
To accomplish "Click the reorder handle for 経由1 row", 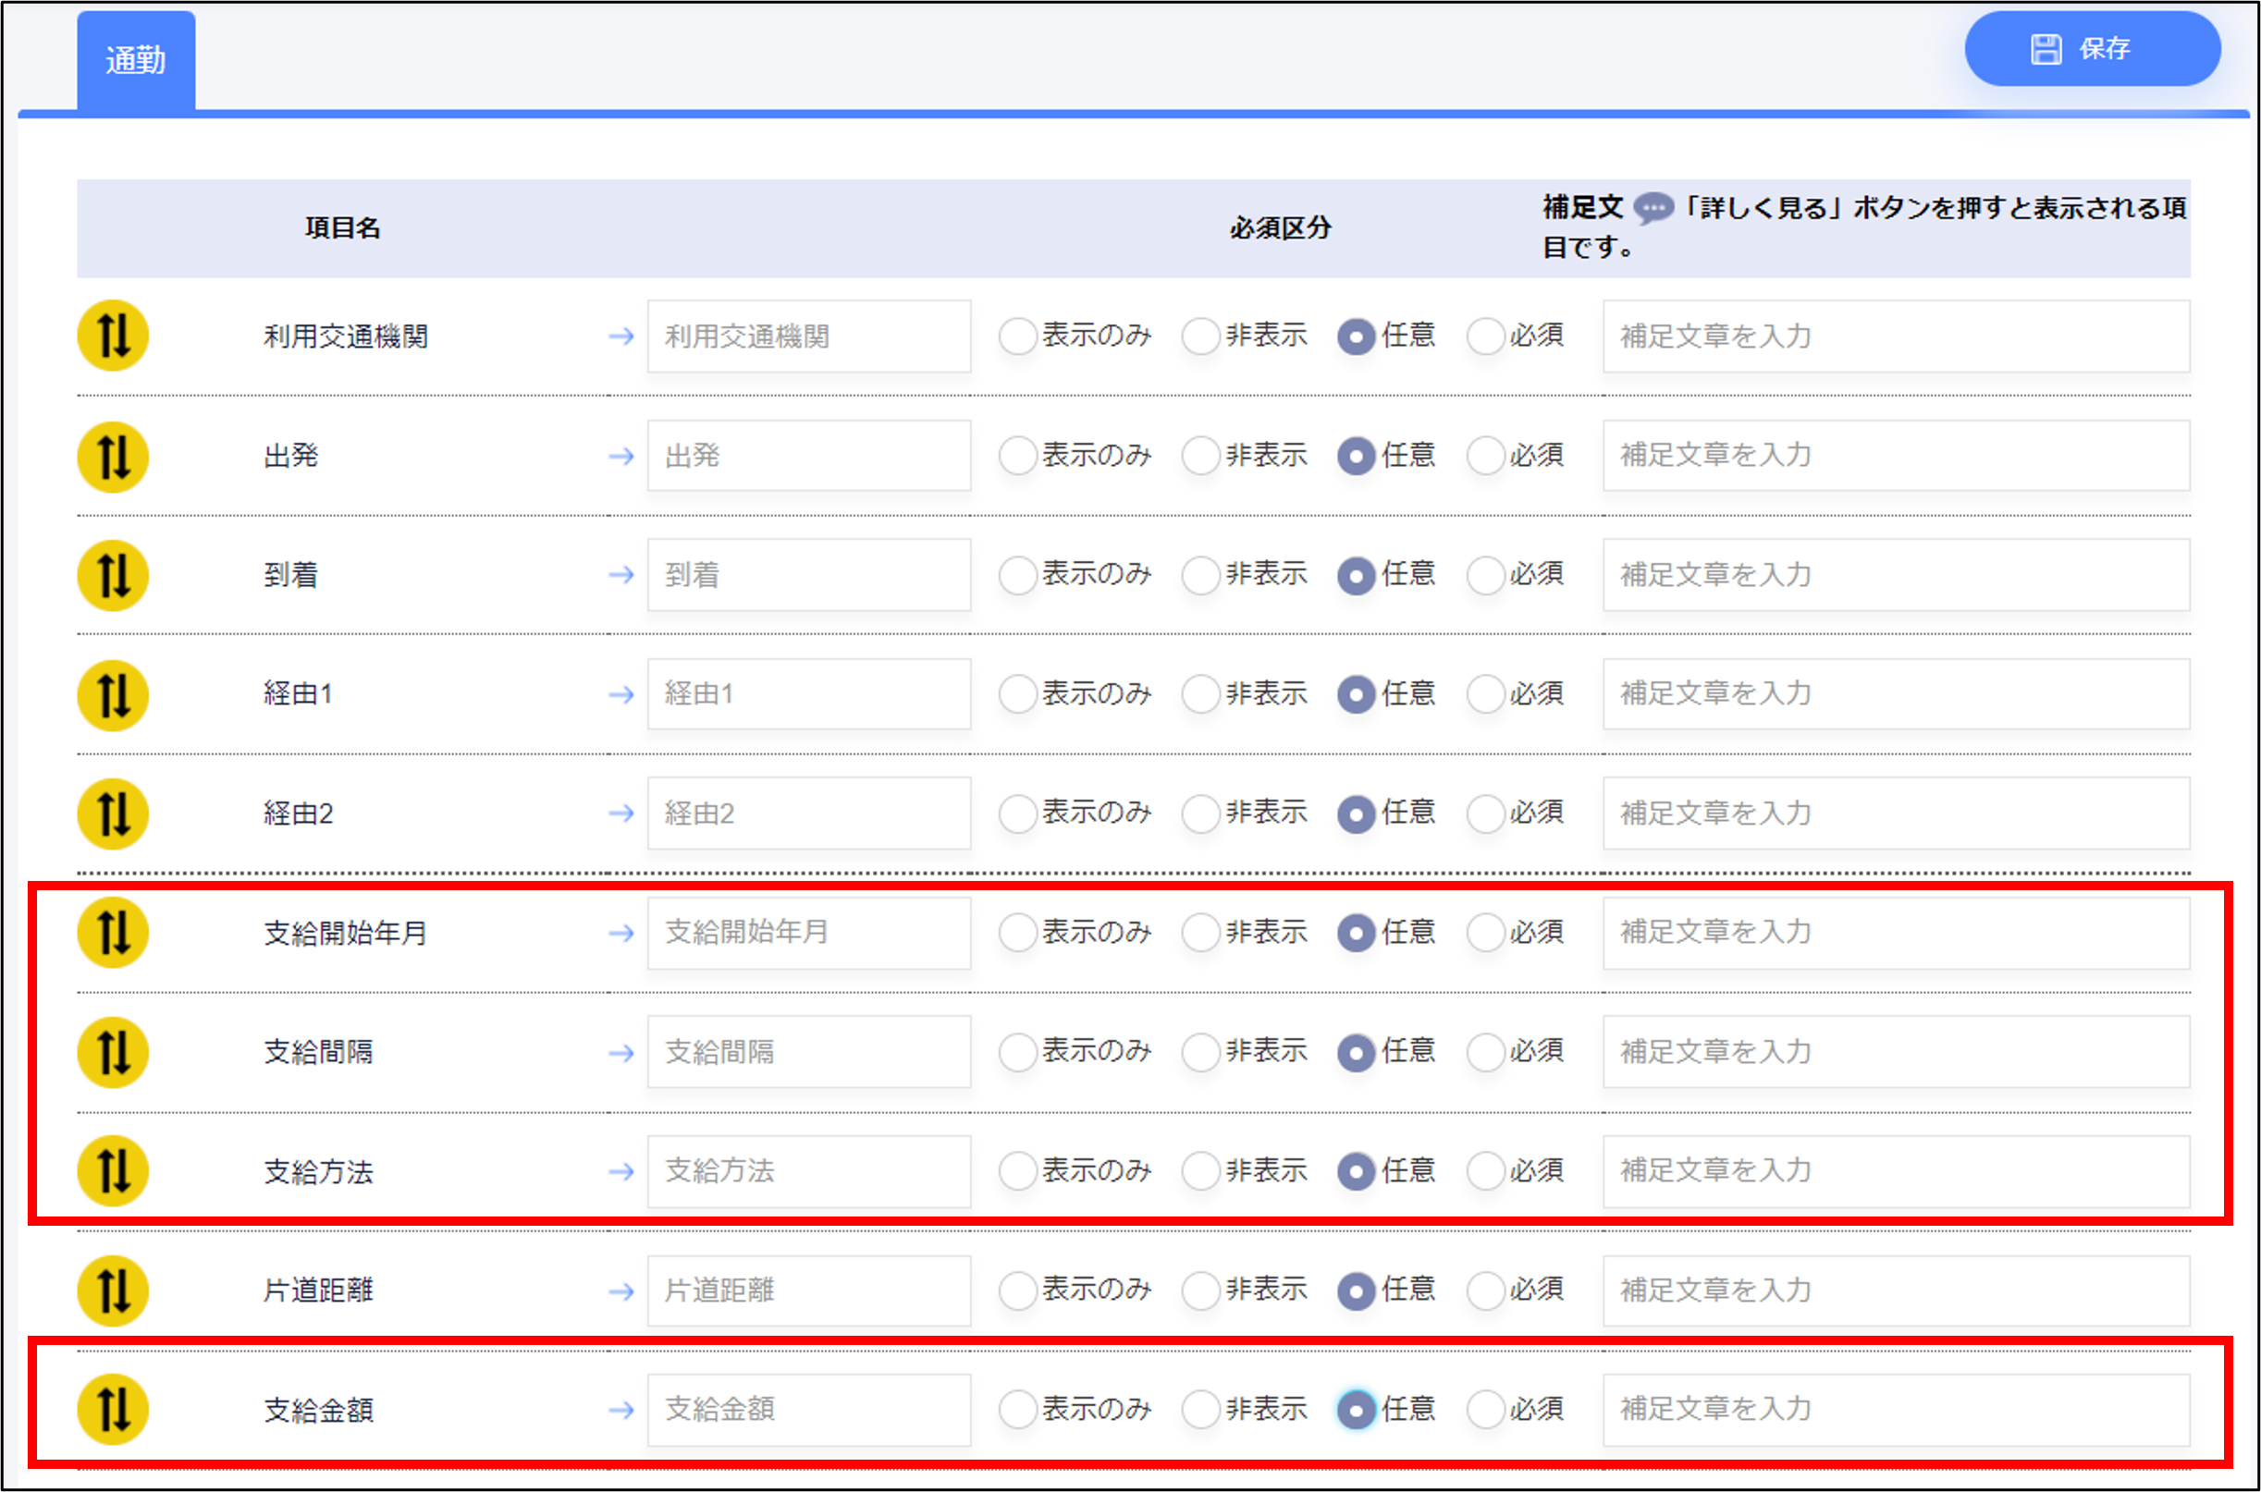I will (112, 694).
